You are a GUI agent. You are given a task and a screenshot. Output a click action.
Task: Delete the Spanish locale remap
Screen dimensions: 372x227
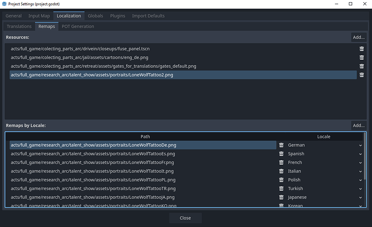[x=281, y=154]
